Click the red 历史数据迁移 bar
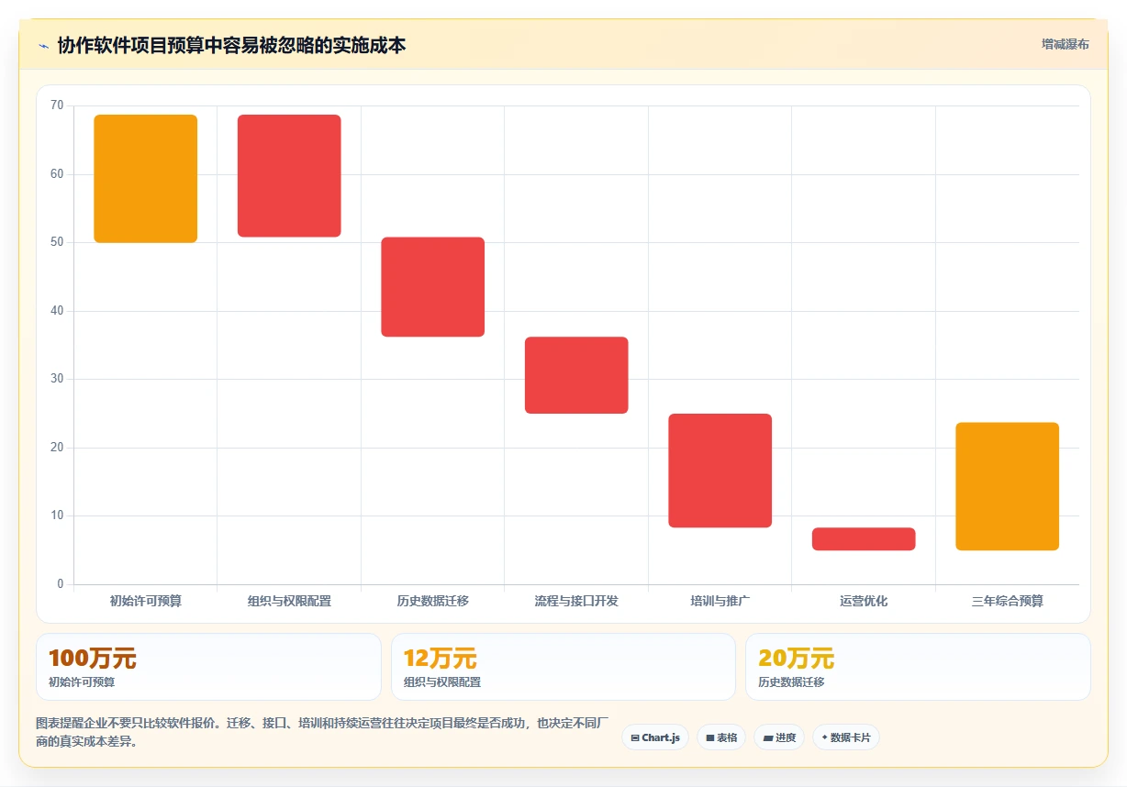Image resolution: width=1127 pixels, height=787 pixels. (x=433, y=287)
